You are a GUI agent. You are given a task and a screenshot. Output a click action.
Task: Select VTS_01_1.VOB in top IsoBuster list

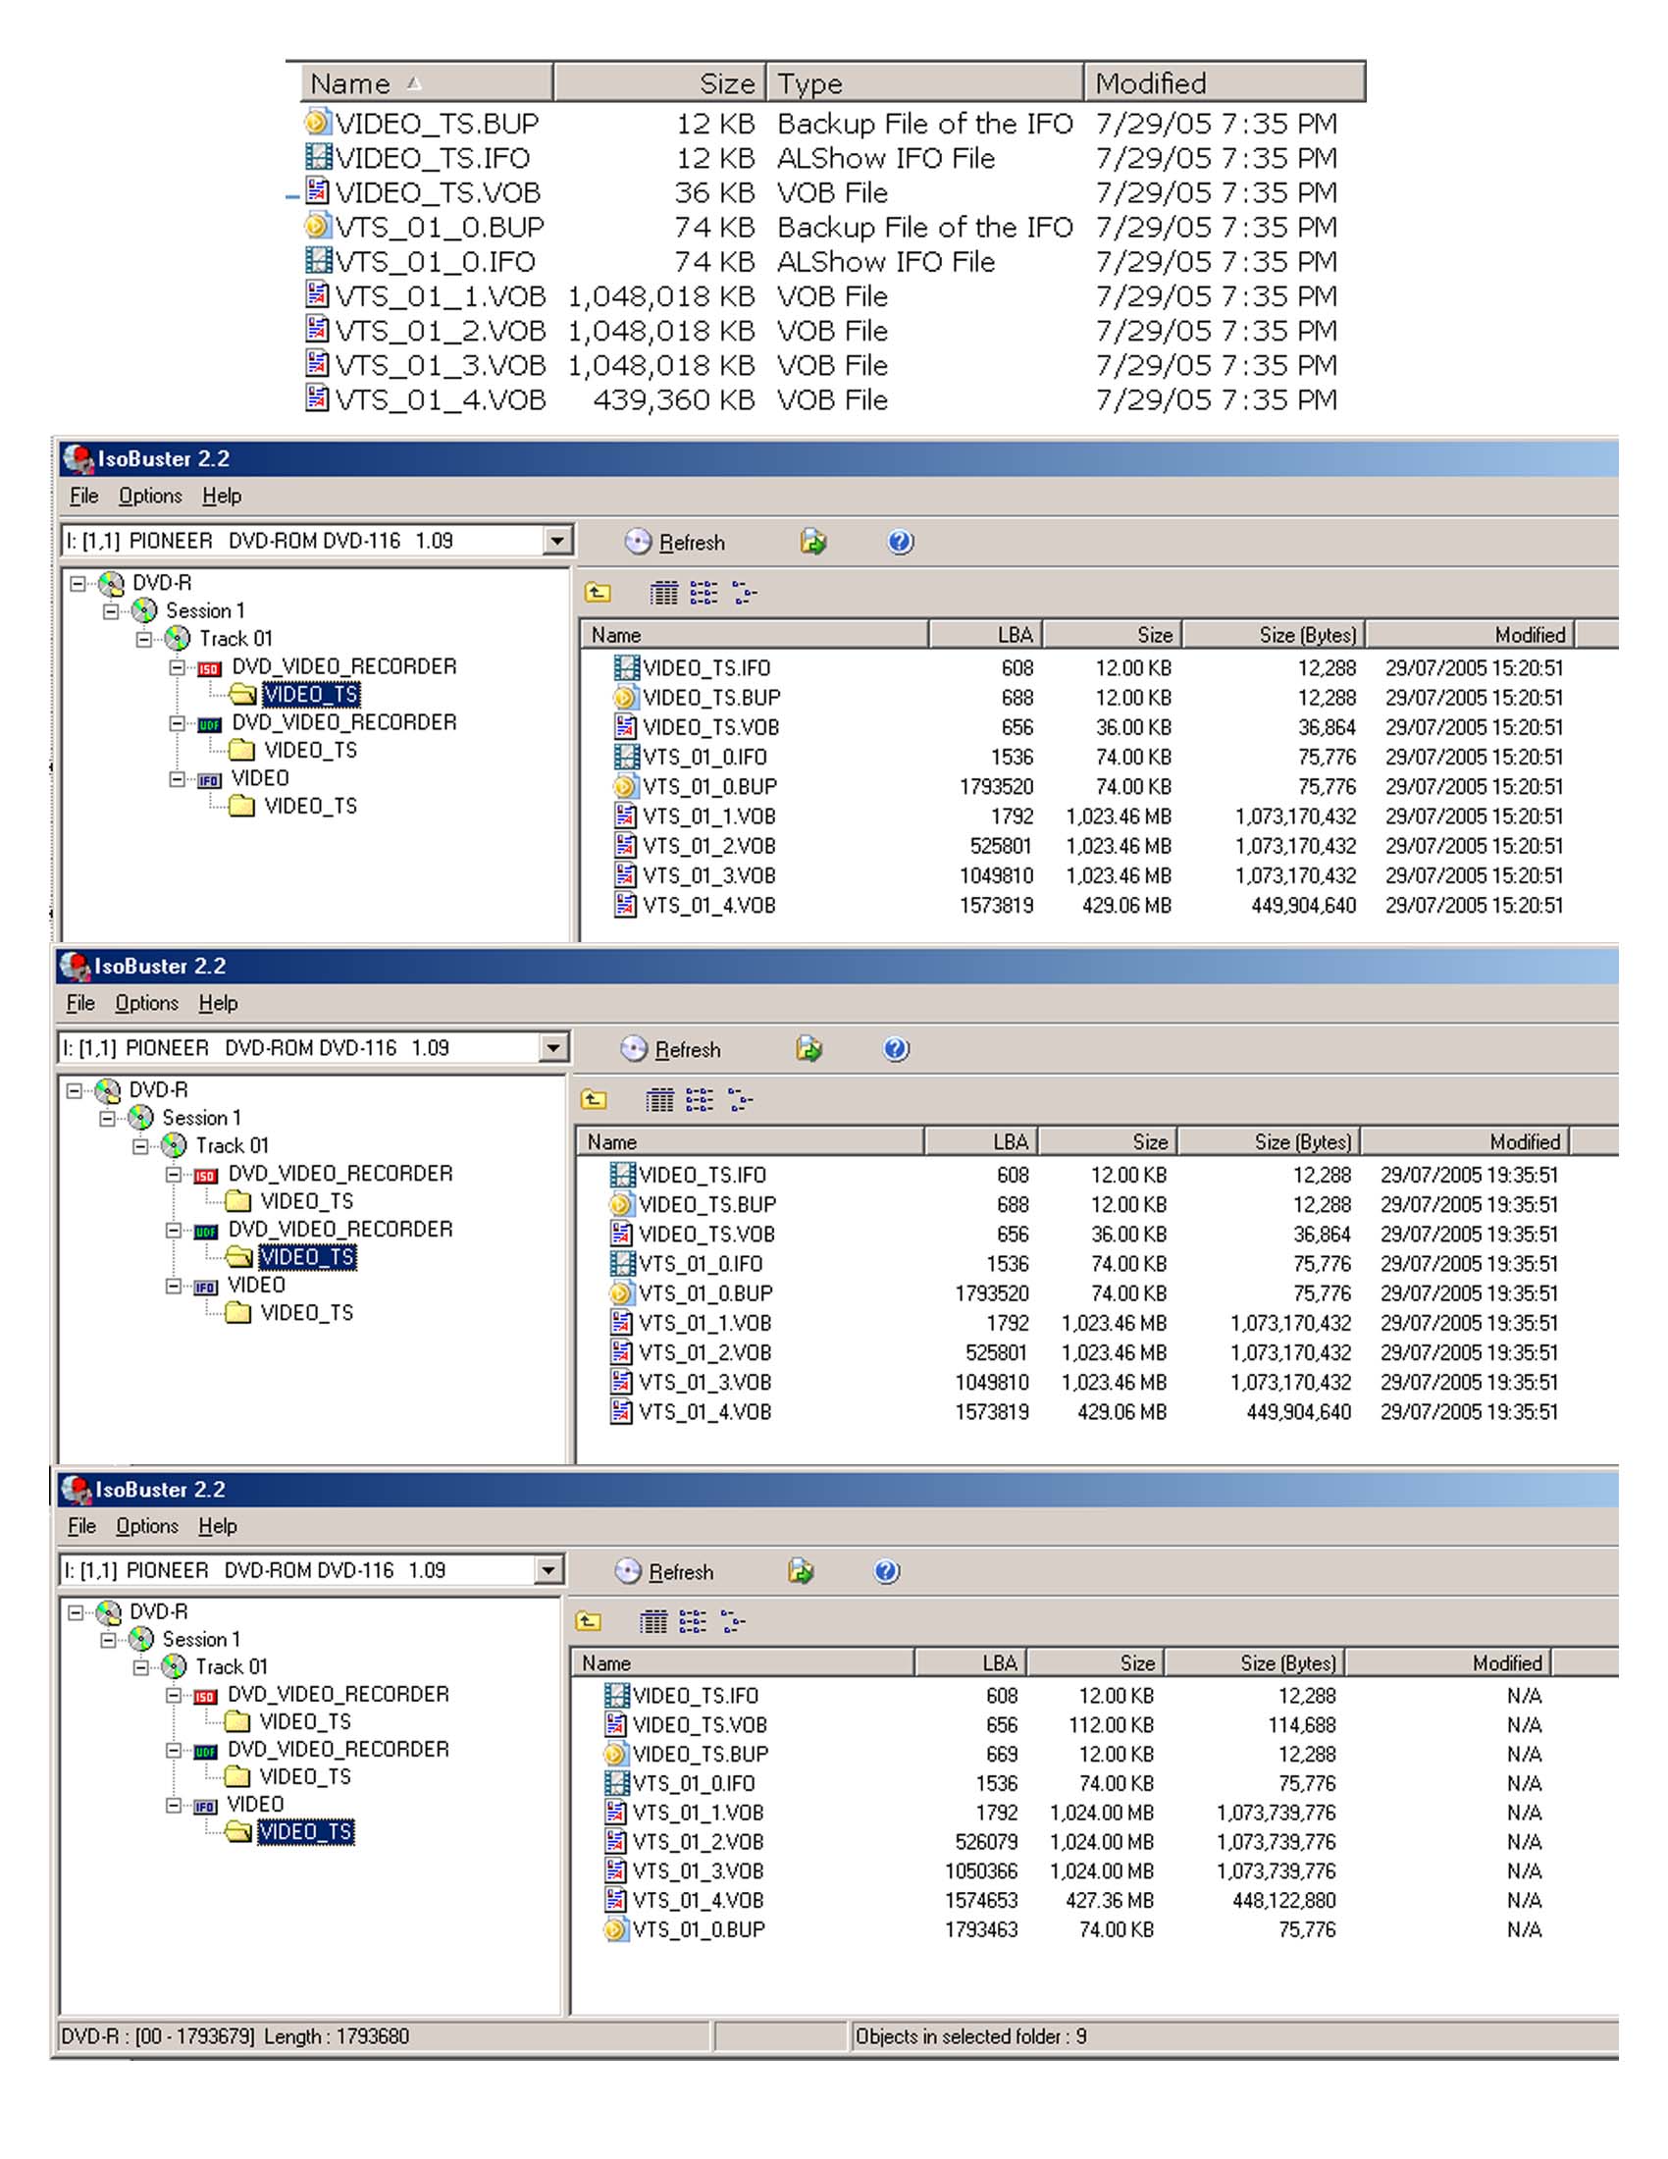(709, 816)
